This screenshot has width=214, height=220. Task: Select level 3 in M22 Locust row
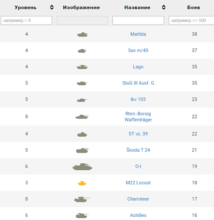27,183
